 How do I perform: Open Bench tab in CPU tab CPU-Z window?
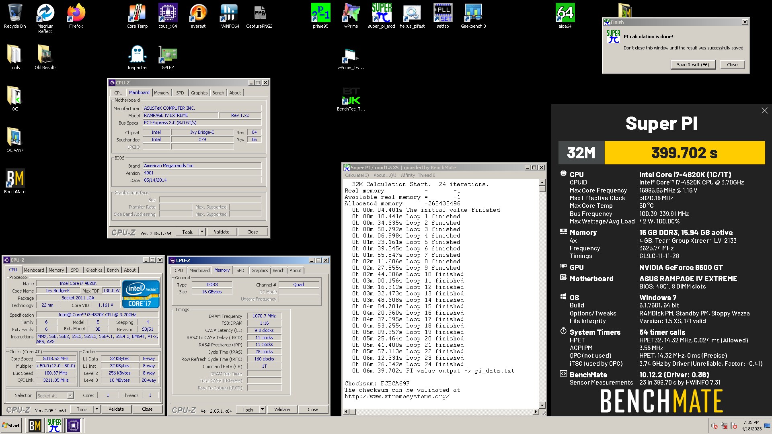pyautogui.click(x=113, y=270)
